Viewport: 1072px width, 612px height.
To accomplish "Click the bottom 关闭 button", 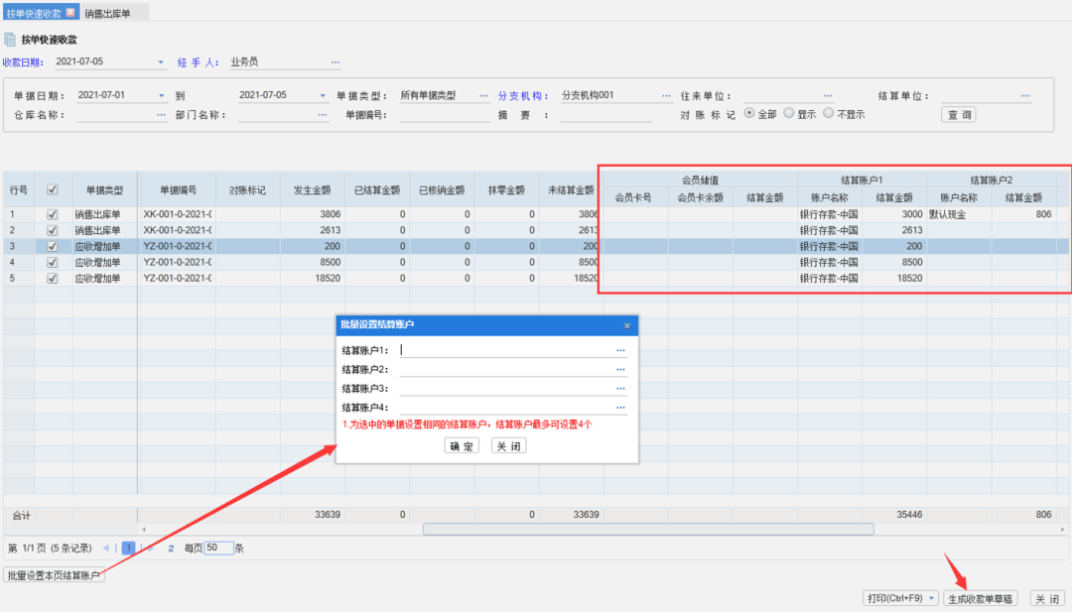I will tap(1047, 598).
